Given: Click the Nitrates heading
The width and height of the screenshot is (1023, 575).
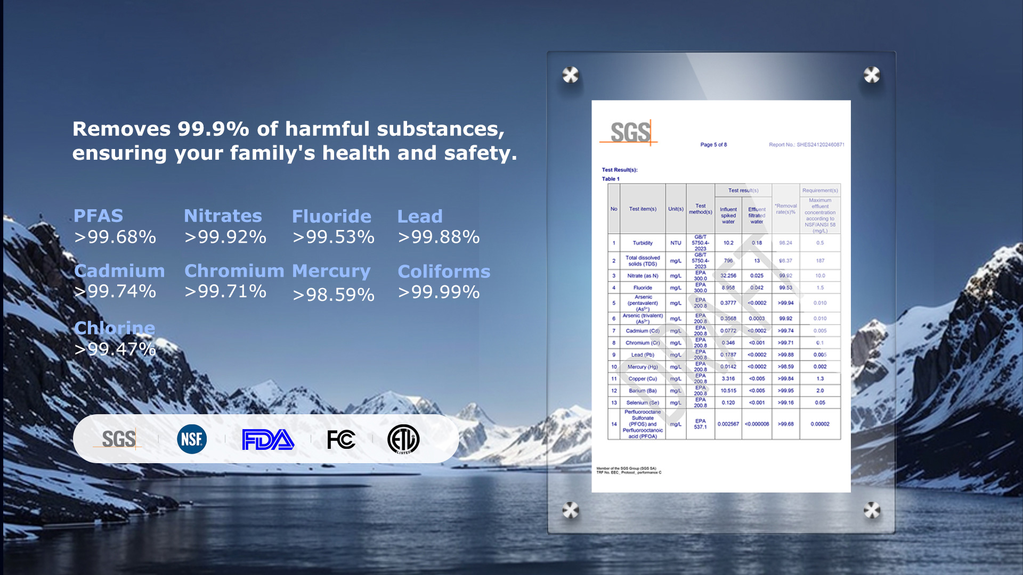Looking at the screenshot, I should tap(223, 216).
